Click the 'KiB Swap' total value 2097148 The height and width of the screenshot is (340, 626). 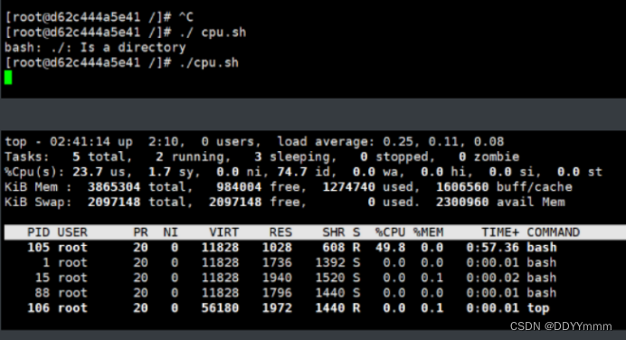tap(114, 203)
